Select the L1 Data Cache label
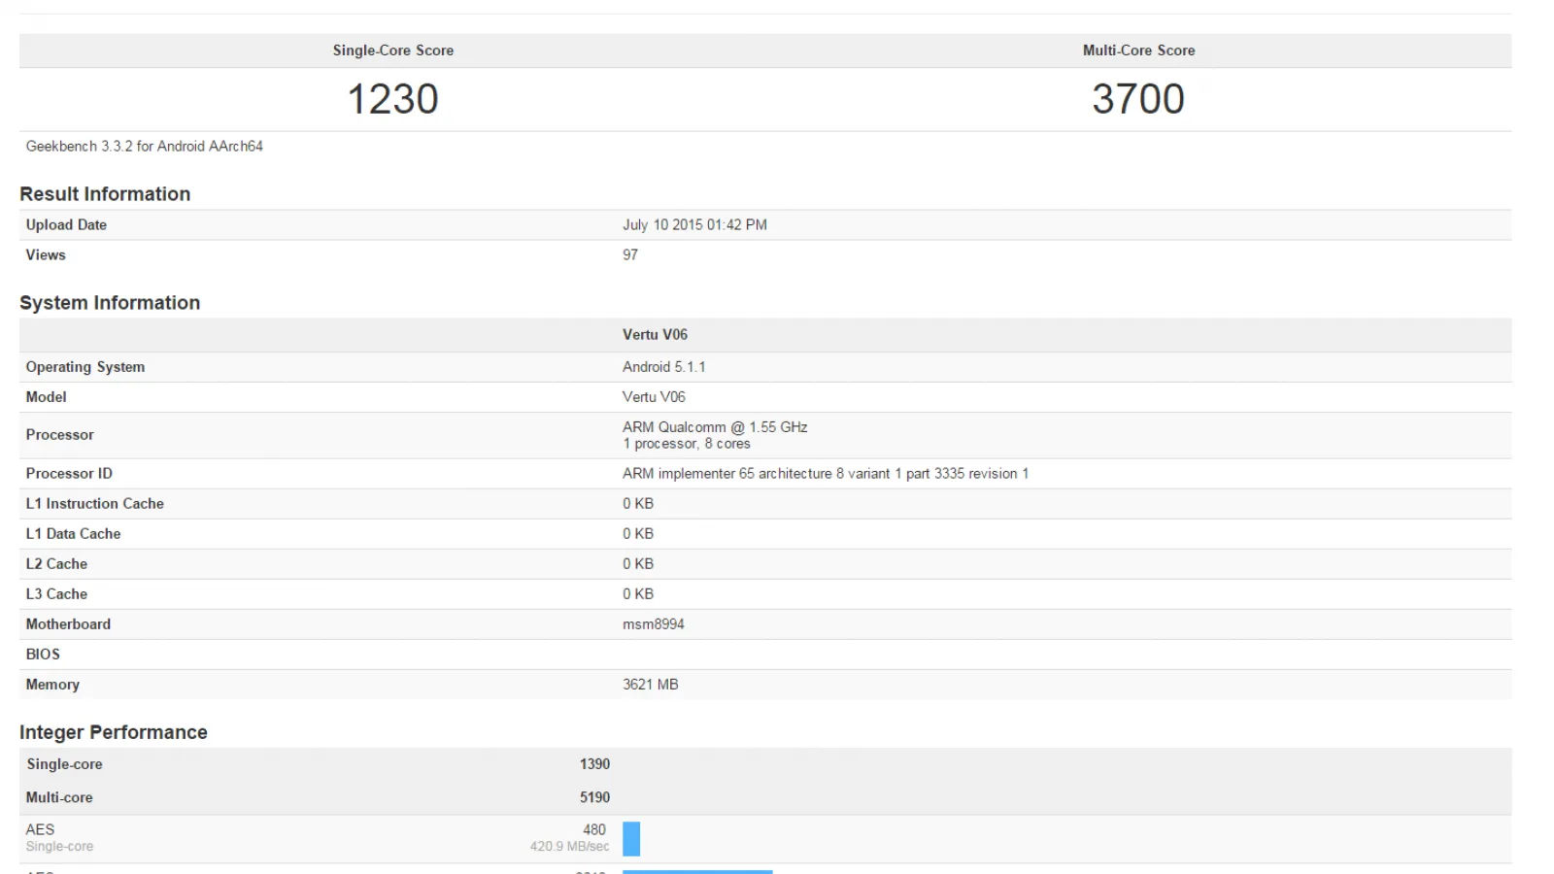The width and height of the screenshot is (1554, 874). pyautogui.click(x=73, y=534)
